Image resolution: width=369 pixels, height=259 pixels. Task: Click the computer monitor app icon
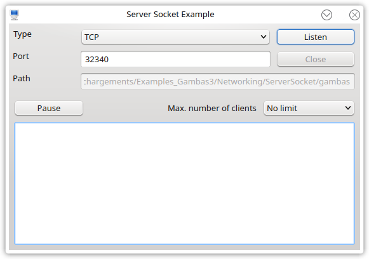(x=14, y=15)
